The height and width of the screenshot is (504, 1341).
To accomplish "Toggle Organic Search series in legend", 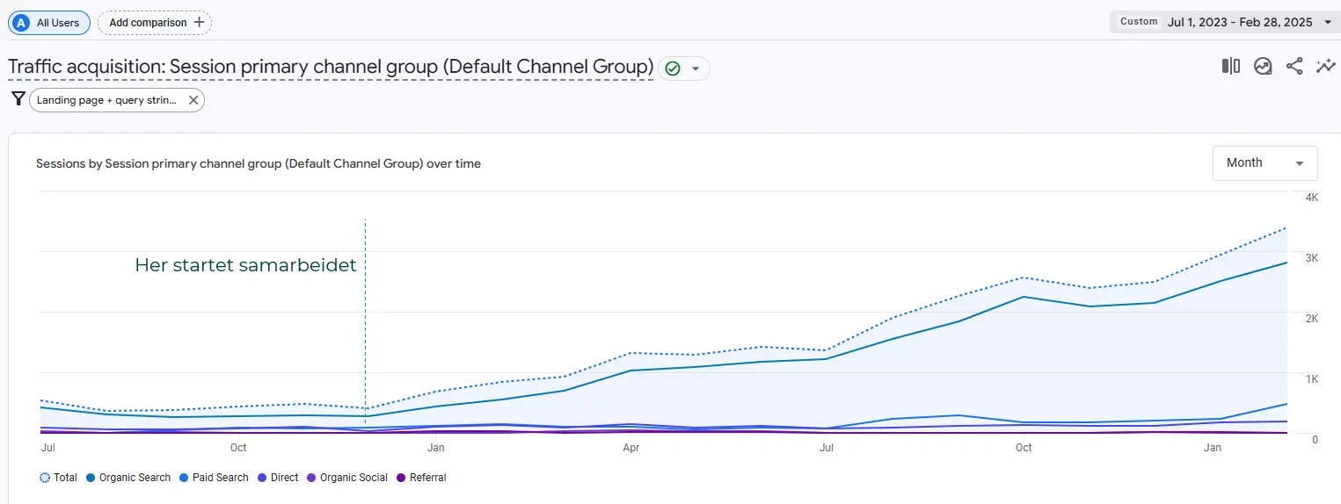I will click(128, 478).
